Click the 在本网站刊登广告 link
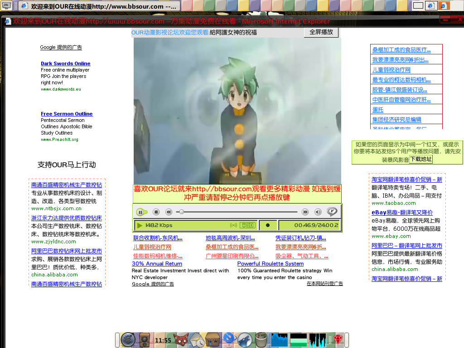The width and height of the screenshot is (464, 348). pos(324,284)
